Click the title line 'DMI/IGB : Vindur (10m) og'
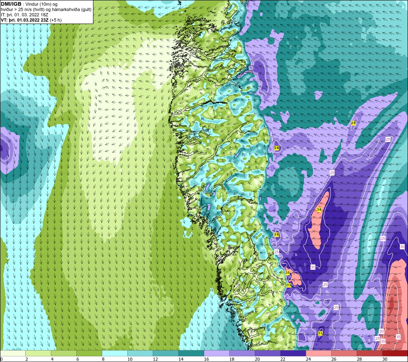This screenshot has width=408, height=362. 29,4
